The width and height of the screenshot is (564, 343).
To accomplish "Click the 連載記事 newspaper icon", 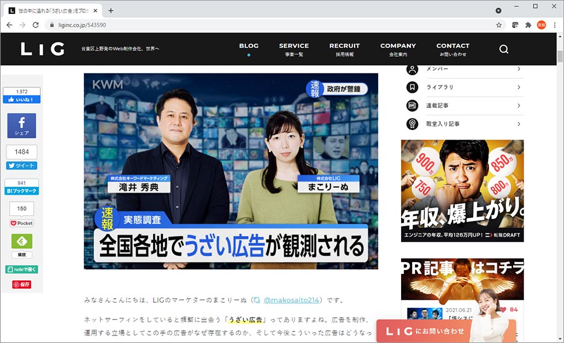I will 412,106.
